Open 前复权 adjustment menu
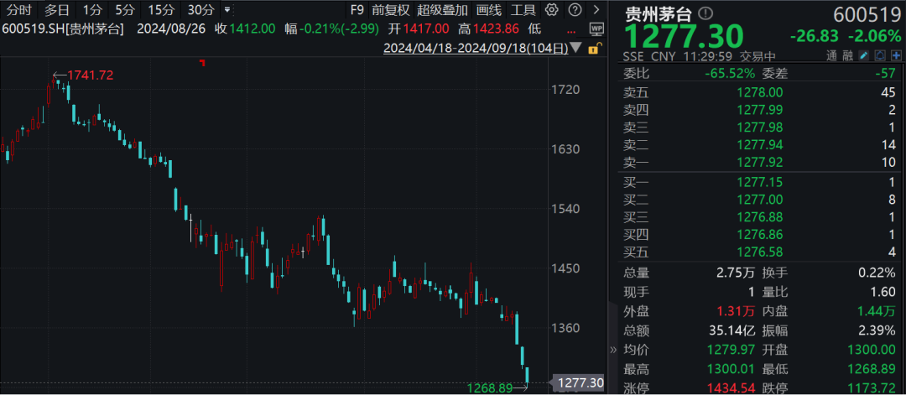 391,10
